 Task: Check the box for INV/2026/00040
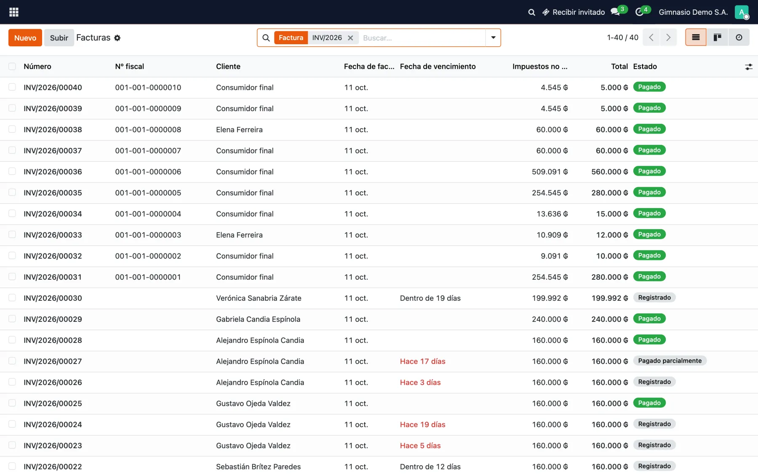coord(12,87)
